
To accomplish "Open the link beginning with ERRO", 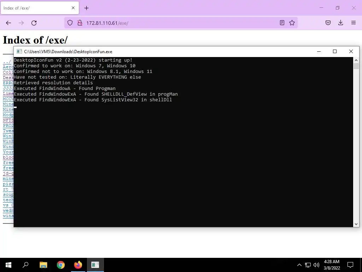I will click(8, 83).
